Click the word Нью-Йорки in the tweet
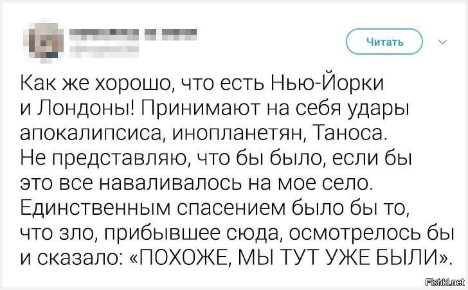Image resolution: width=468 pixels, height=290 pixels. (327, 82)
